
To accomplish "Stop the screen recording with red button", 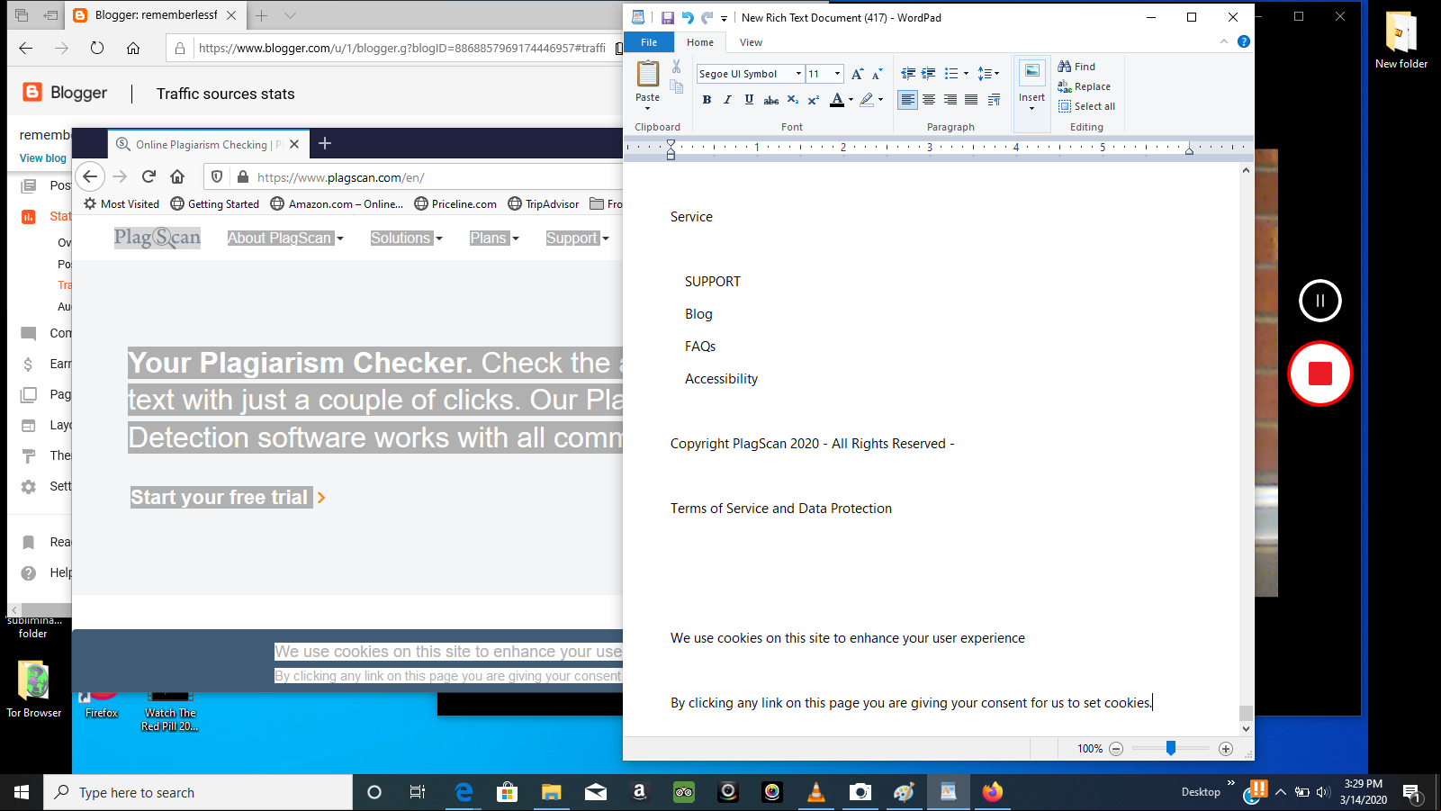I will point(1320,373).
